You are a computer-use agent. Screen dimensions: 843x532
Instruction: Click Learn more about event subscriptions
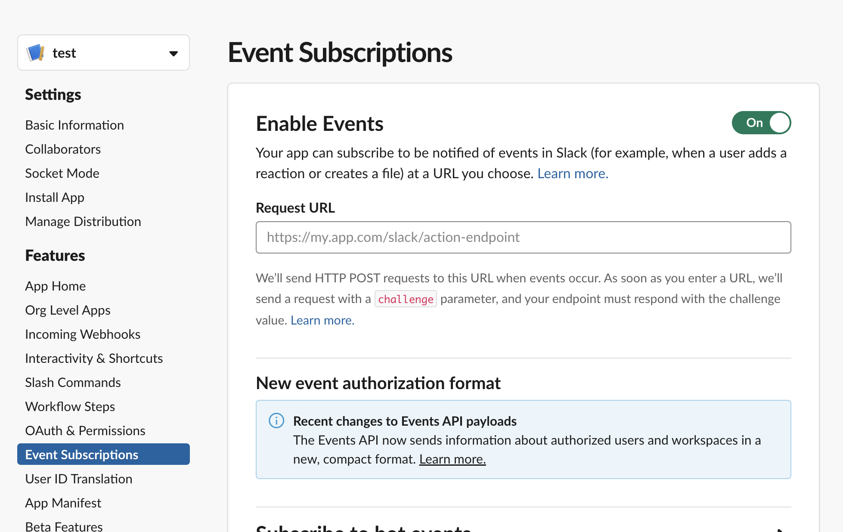pyautogui.click(x=573, y=173)
